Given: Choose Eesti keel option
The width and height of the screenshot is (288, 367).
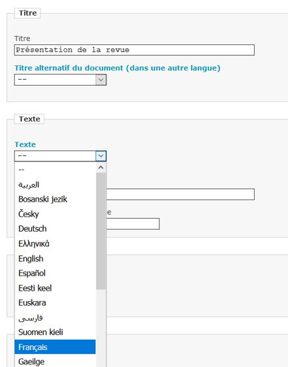Looking at the screenshot, I should [x=55, y=288].
